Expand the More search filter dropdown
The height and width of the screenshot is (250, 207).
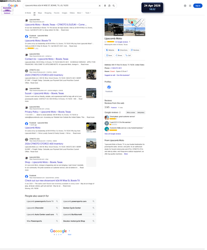[x=80, y=13]
